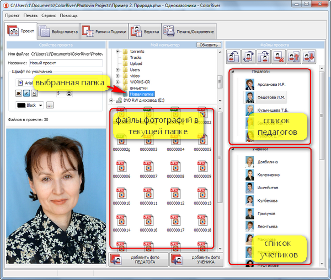Select file 00000007

point(148,169)
